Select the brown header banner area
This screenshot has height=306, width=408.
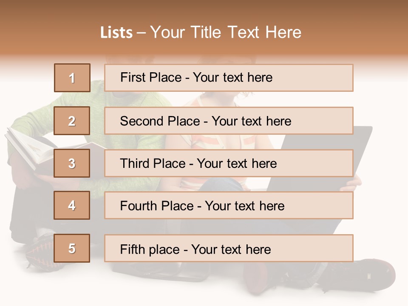click(x=204, y=28)
